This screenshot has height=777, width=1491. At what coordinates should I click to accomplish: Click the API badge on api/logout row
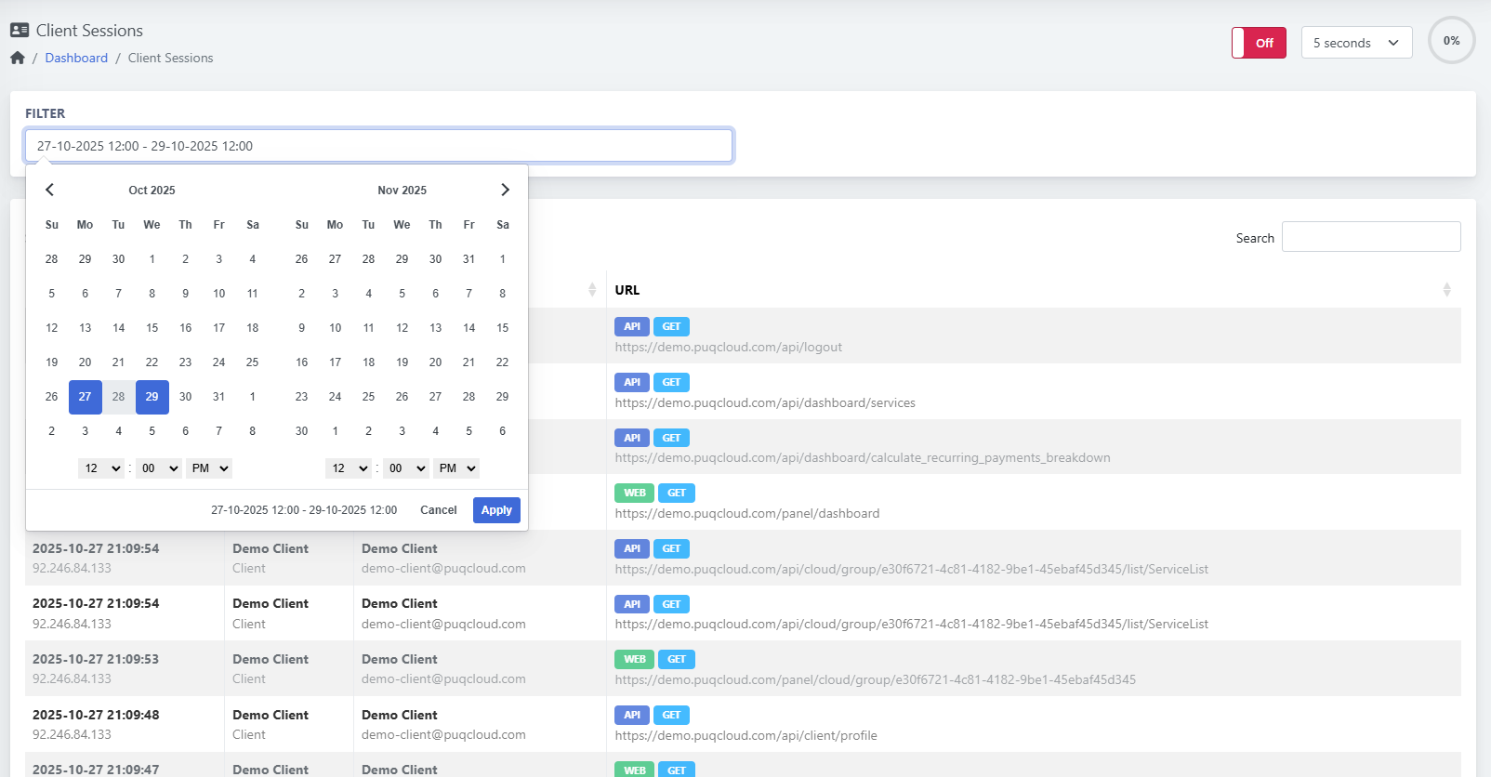[x=631, y=327]
